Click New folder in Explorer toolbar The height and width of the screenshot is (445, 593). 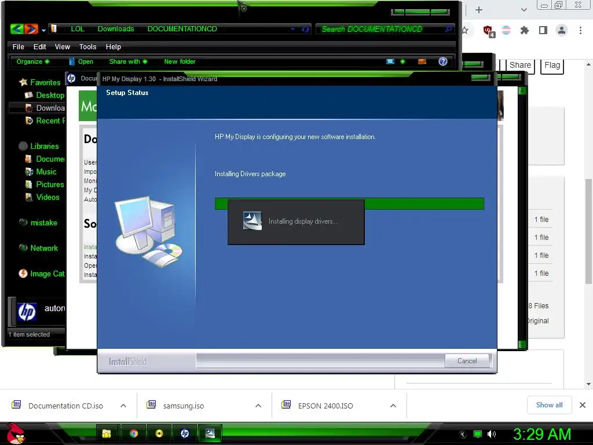pos(180,61)
